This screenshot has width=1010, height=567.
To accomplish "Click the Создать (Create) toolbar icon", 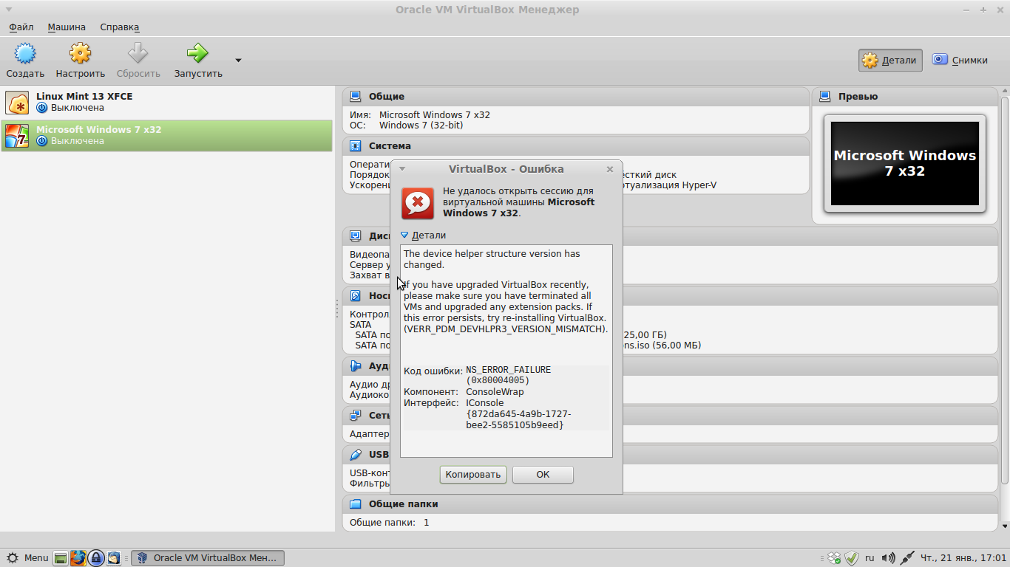I will coord(25,54).
